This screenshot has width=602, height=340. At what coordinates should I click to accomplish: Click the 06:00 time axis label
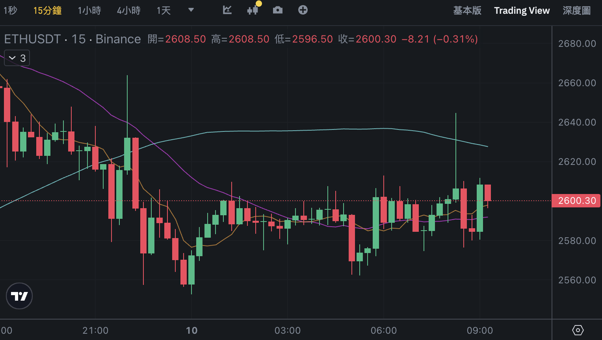pos(383,331)
